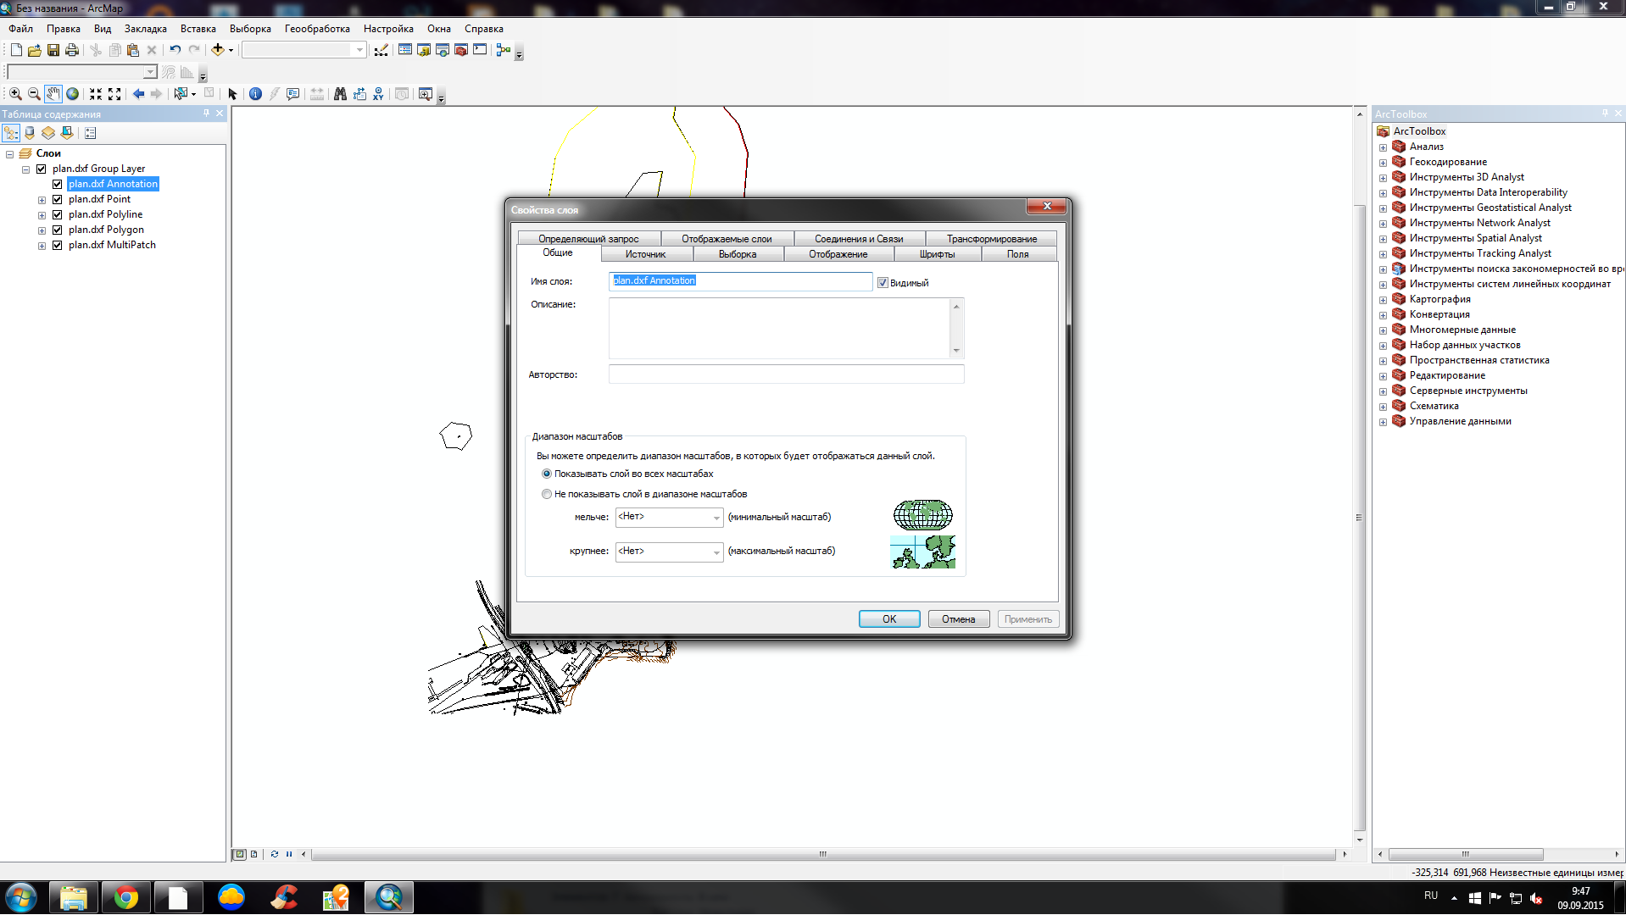Open the minimum scale dropdown
Viewport: 1626px width, 915px height.
point(716,517)
